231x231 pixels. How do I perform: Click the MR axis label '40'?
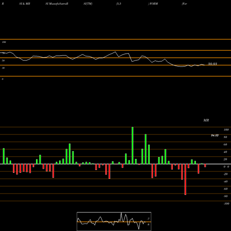225,152
